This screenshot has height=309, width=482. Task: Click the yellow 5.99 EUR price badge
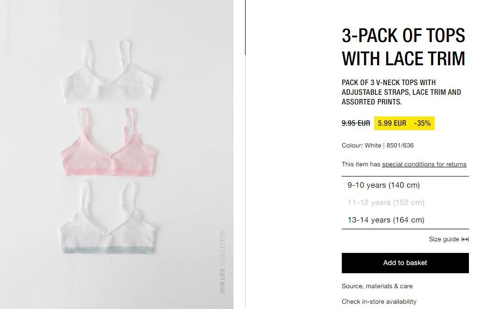(392, 123)
